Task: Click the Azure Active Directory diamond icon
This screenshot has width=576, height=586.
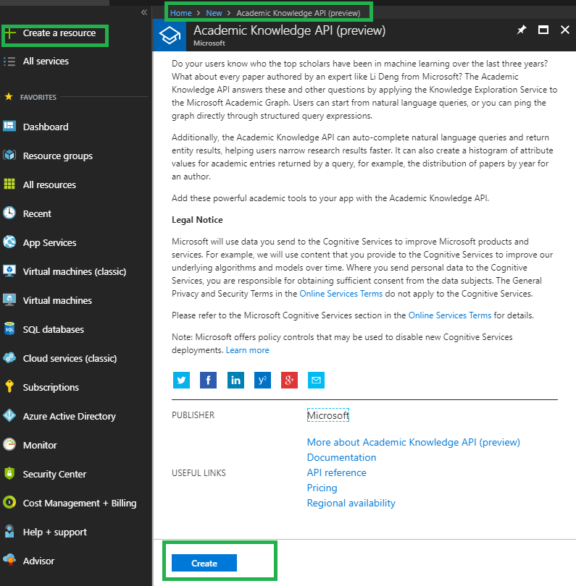Action: pyautogui.click(x=9, y=415)
